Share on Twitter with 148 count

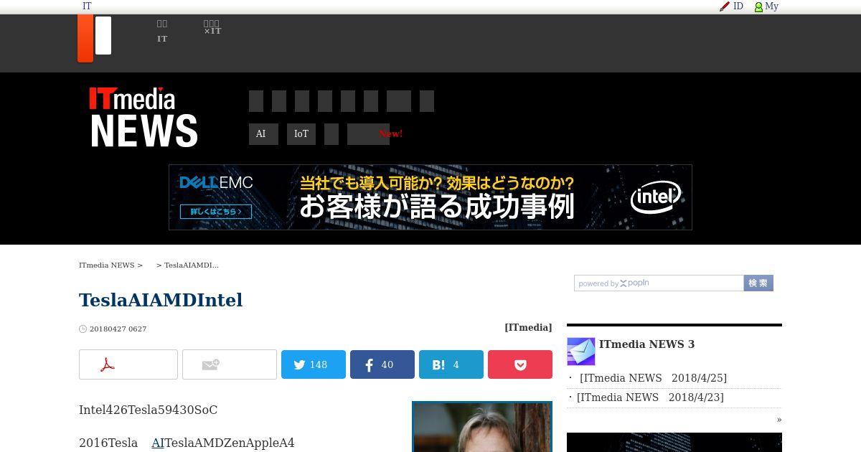pyautogui.click(x=314, y=364)
